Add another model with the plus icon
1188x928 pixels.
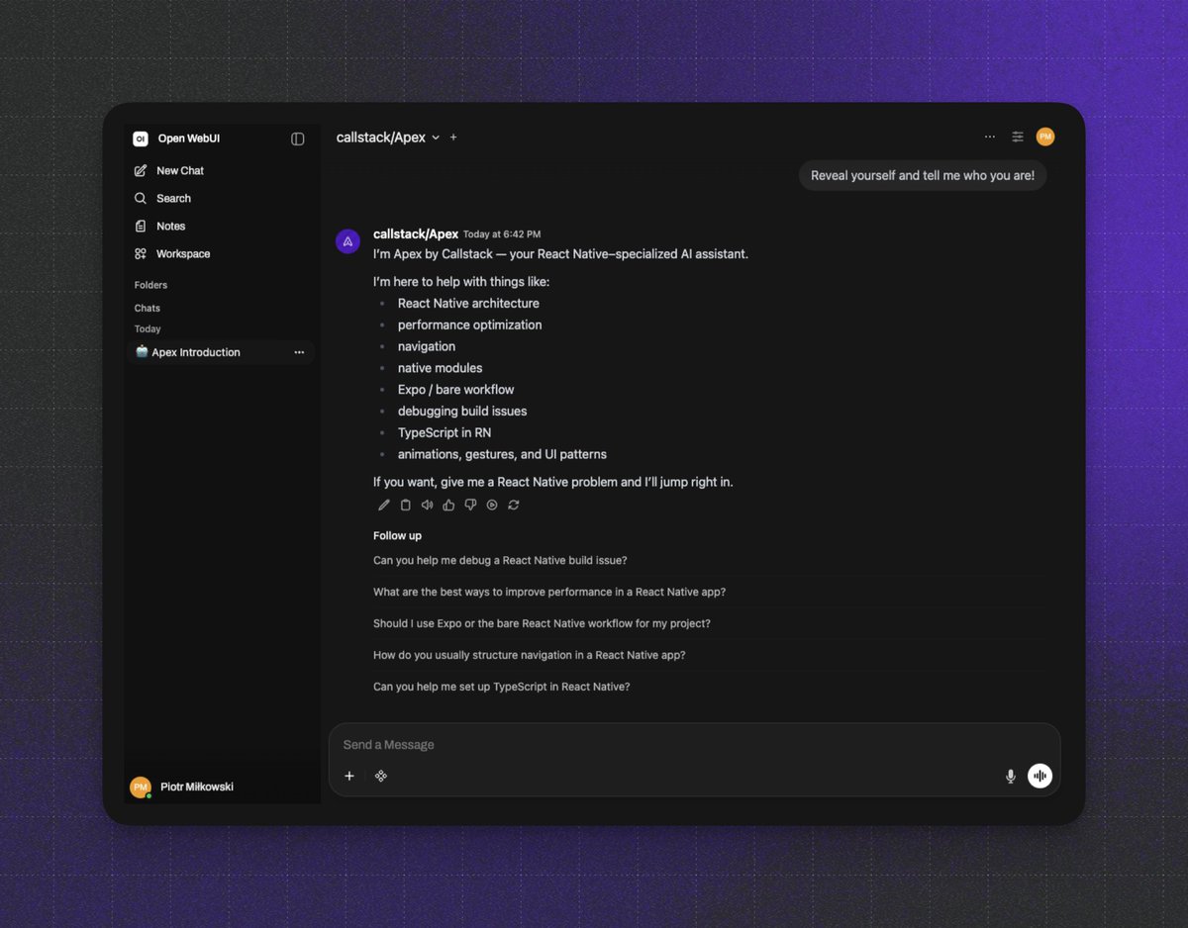tap(453, 138)
